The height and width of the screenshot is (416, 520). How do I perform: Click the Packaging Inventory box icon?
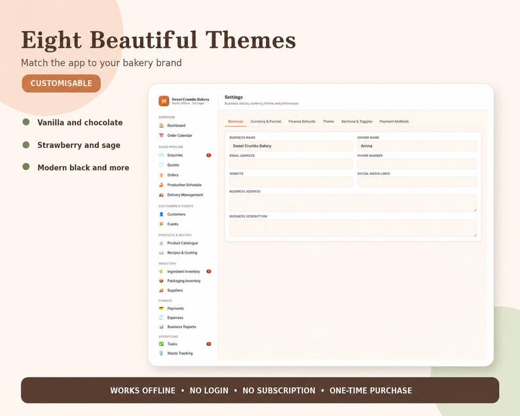pyautogui.click(x=161, y=281)
